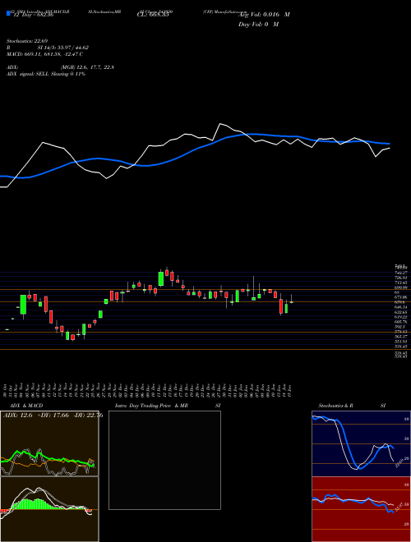The image size is (411, 542).
Task: Click the tall green candlestick at the chart peak
Action: click(161, 278)
